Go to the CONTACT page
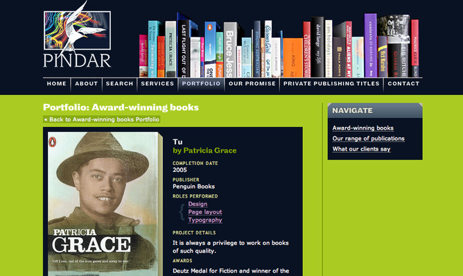This screenshot has width=463, height=276. click(x=403, y=84)
